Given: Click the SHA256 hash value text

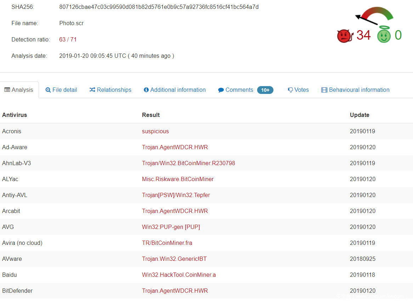Looking at the screenshot, I should coord(159,7).
